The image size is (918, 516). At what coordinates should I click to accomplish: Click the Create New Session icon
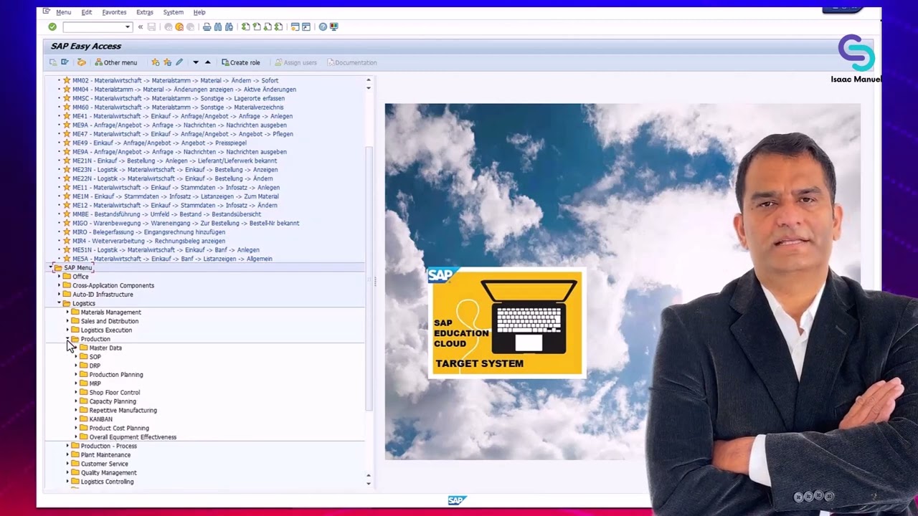(x=295, y=27)
